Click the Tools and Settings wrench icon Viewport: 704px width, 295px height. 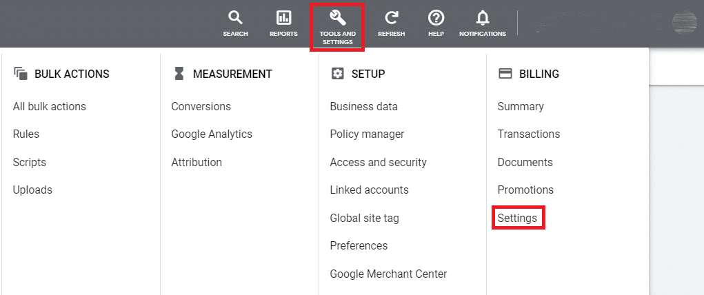[338, 18]
